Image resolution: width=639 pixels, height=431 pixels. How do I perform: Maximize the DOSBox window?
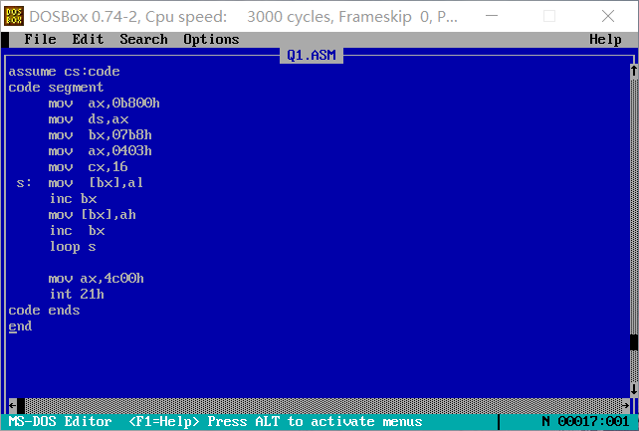click(549, 16)
